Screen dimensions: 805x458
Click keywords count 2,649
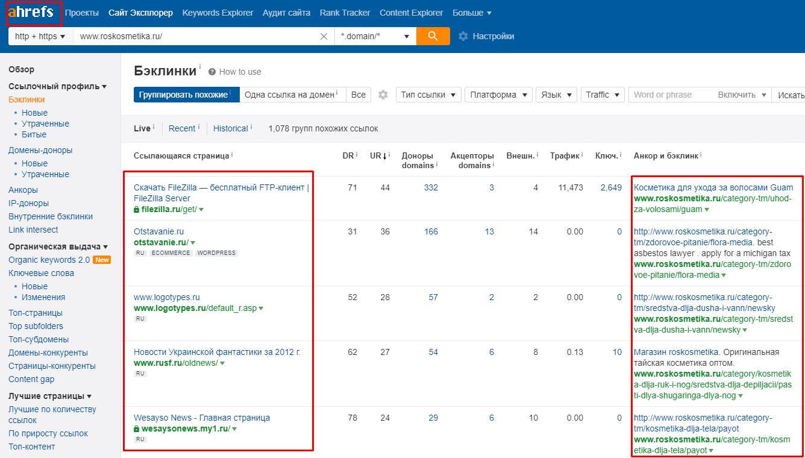click(611, 187)
